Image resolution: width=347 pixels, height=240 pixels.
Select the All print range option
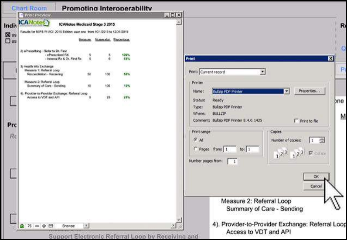pos(195,140)
